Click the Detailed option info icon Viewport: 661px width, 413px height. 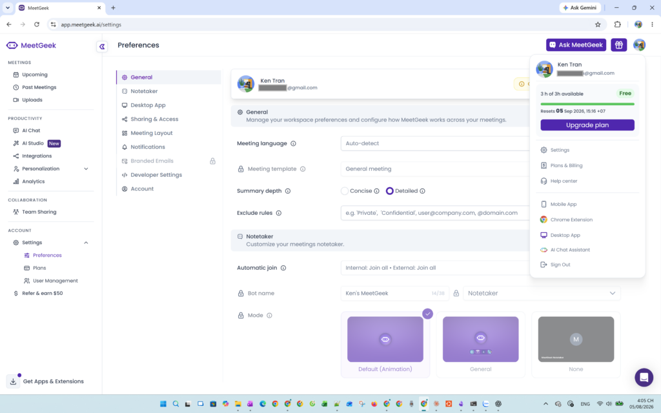tap(422, 191)
